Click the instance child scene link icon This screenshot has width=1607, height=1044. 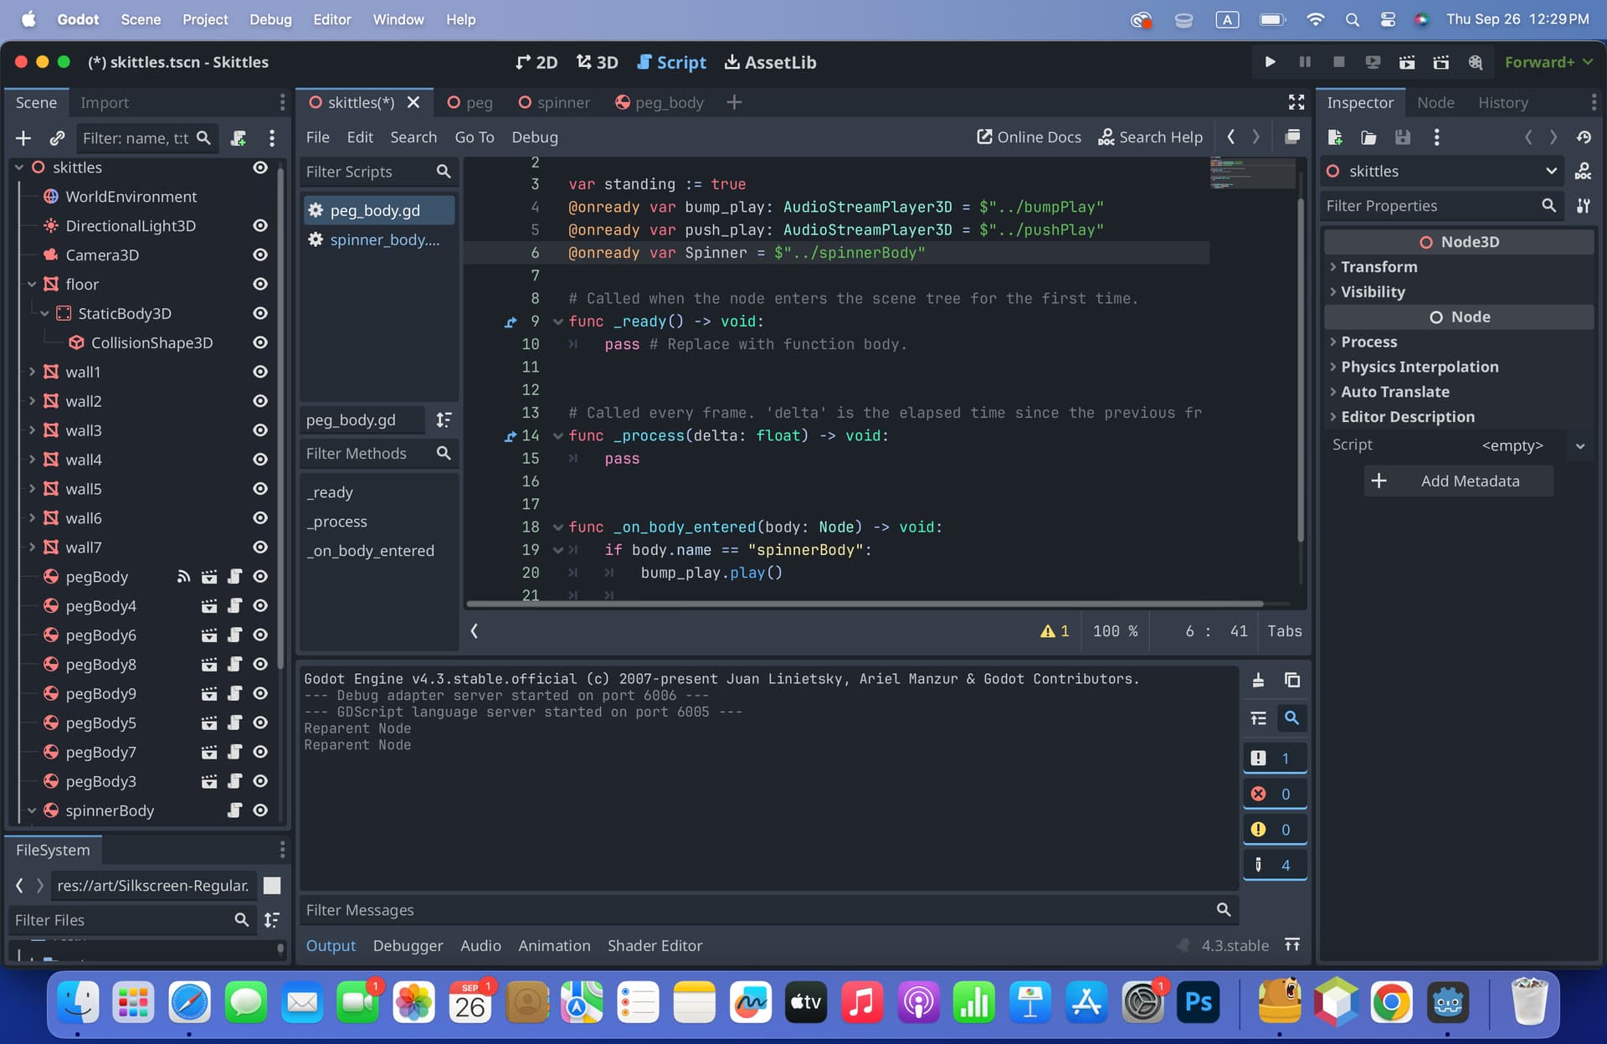click(57, 138)
